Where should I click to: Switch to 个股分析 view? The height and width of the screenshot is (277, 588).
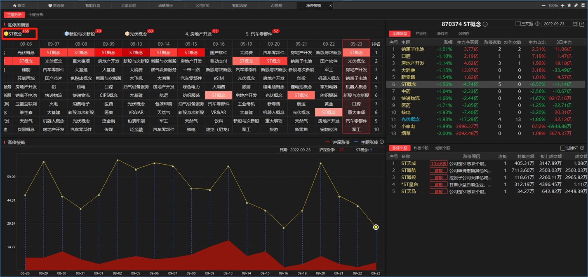36,14
